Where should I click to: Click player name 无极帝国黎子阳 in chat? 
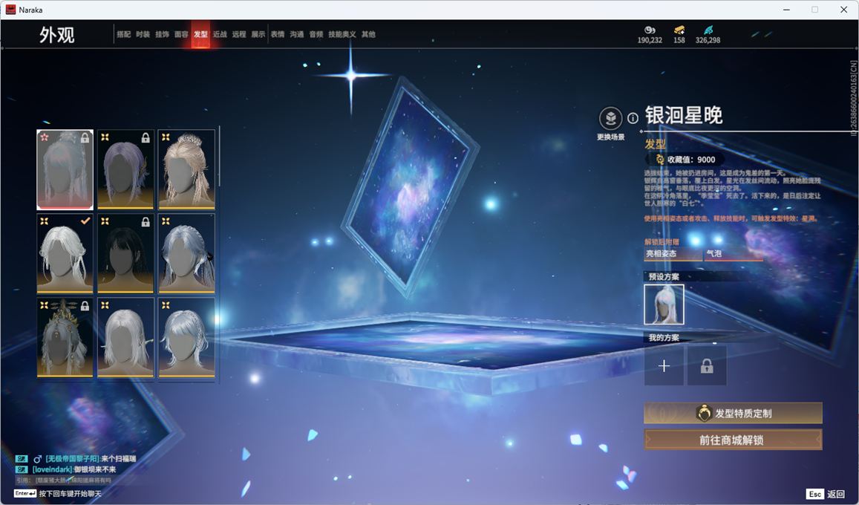[x=72, y=458]
